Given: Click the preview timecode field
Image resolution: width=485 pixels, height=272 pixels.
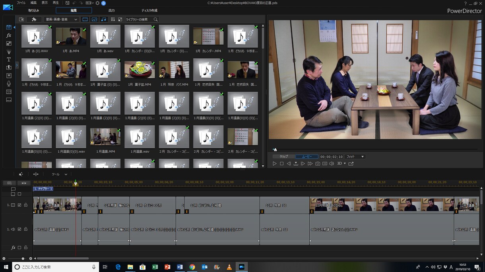Looking at the screenshot, I should click(332, 157).
